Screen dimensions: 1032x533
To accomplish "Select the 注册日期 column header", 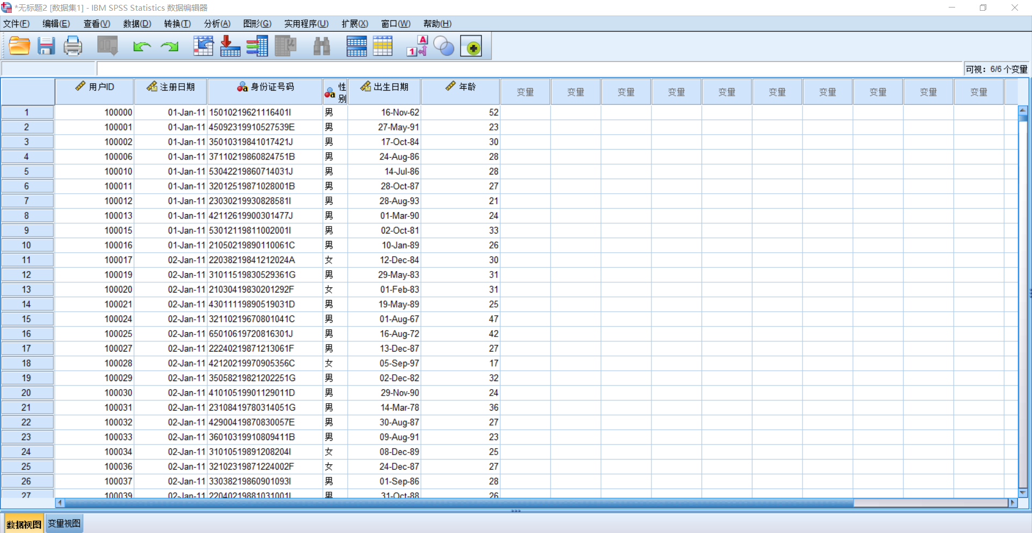I will tap(171, 92).
